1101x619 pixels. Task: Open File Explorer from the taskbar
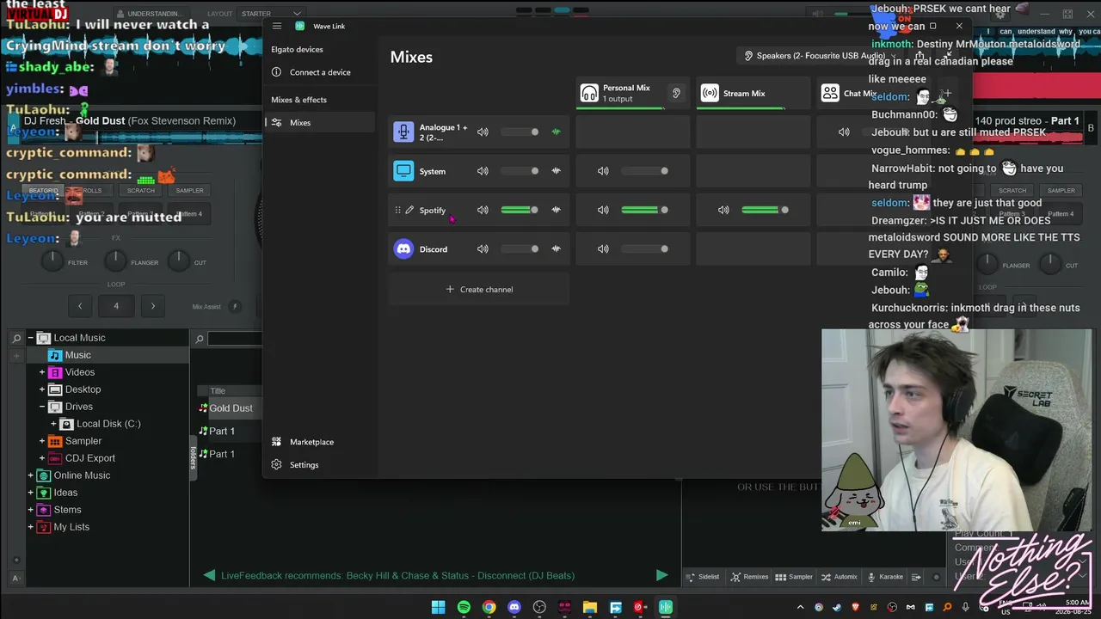point(590,607)
